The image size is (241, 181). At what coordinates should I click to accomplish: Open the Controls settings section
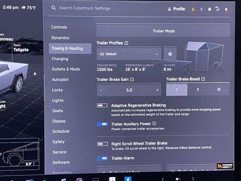tap(59, 27)
